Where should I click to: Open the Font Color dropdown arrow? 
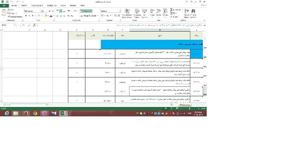click(54, 16)
